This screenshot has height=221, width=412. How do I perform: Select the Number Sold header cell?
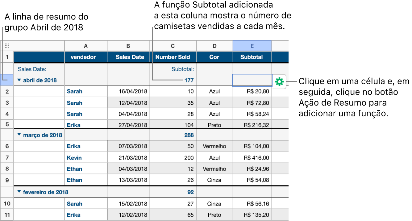click(x=173, y=57)
